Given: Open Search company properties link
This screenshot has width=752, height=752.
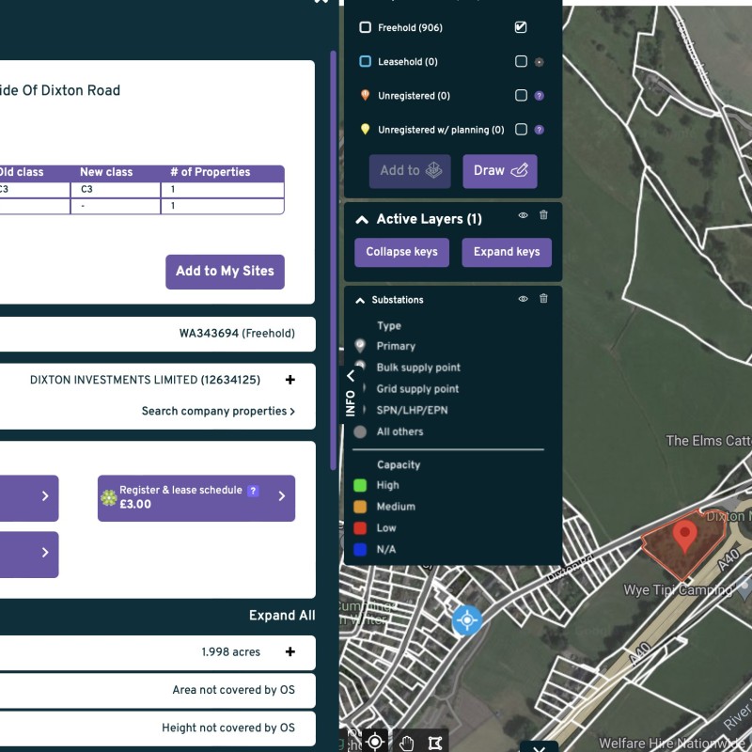Looking at the screenshot, I should (x=218, y=411).
